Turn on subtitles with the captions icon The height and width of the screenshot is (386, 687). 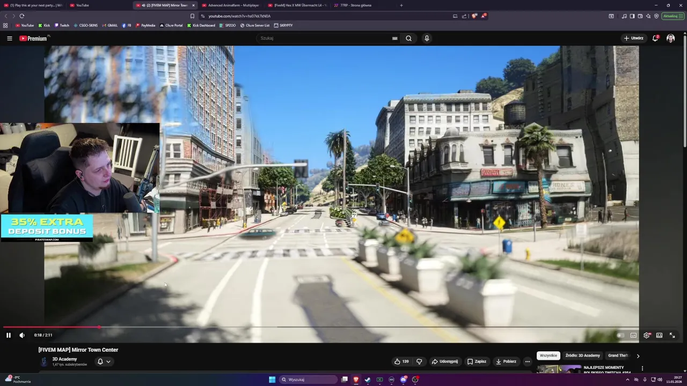point(633,335)
